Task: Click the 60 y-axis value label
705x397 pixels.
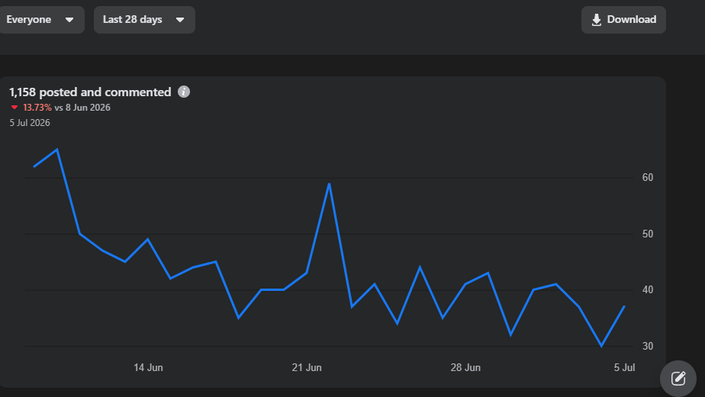Action: pyautogui.click(x=648, y=177)
